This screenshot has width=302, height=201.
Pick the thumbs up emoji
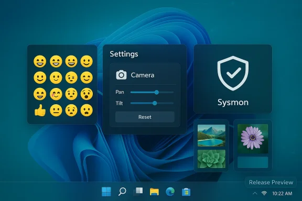[x=40, y=110]
